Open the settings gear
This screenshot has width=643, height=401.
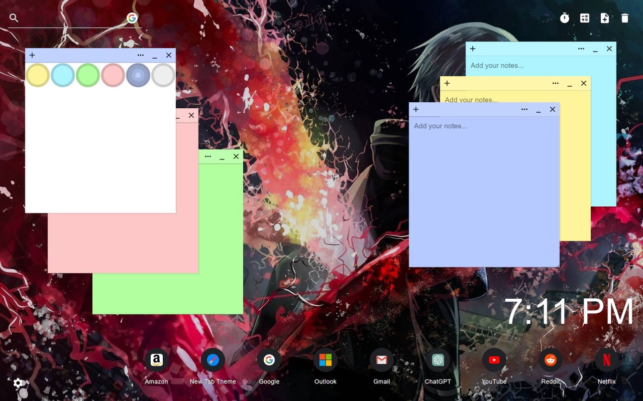pyautogui.click(x=18, y=383)
